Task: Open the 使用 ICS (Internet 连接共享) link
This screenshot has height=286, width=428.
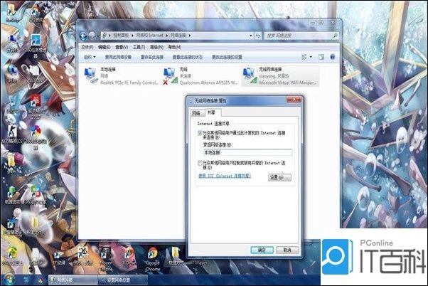Action: pos(225,176)
